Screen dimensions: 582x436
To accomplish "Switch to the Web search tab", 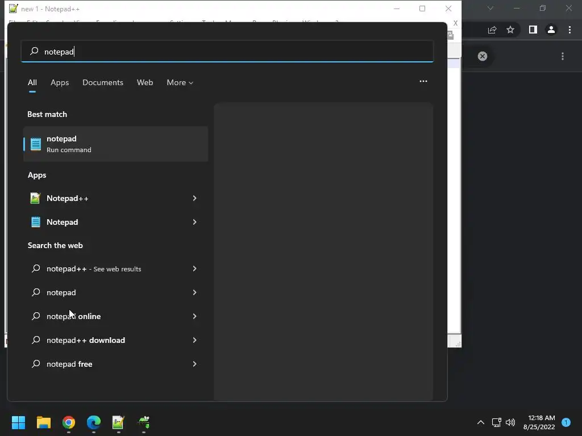I will point(145,82).
